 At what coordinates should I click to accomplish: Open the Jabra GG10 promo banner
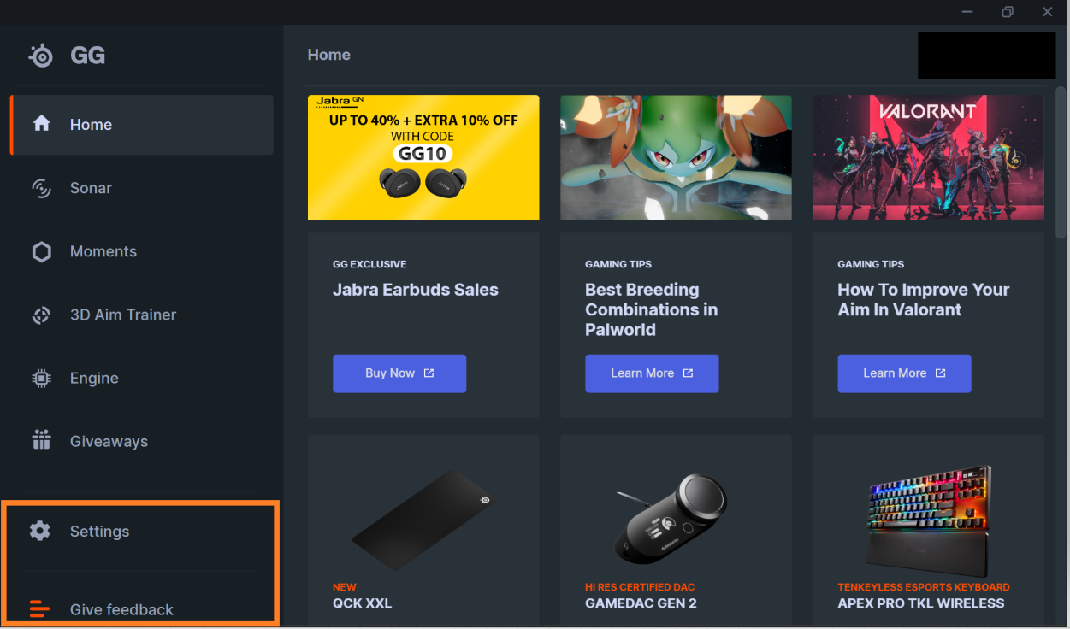423,157
